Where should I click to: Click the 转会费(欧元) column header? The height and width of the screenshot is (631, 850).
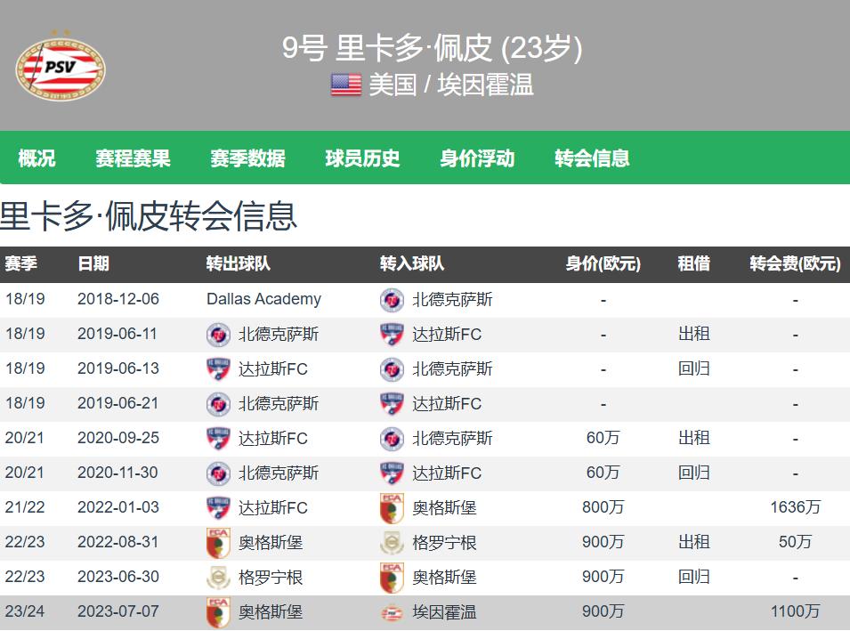pyautogui.click(x=795, y=264)
